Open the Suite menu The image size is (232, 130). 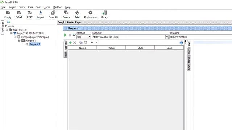coord(22,7)
